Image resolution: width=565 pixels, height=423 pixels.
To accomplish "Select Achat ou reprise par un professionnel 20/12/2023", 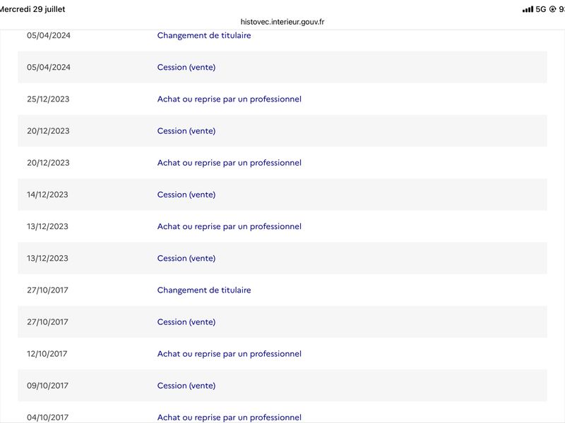I will tap(229, 163).
